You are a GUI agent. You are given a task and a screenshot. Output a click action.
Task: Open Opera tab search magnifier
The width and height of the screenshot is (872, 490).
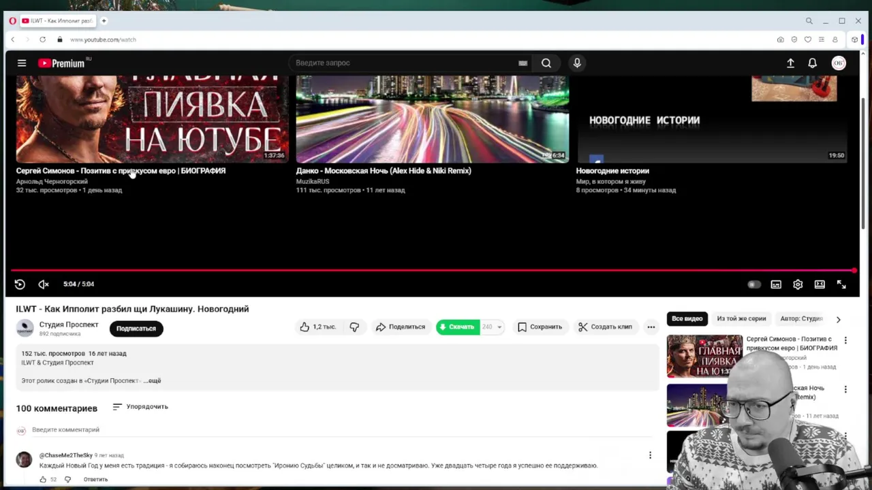pyautogui.click(x=809, y=21)
